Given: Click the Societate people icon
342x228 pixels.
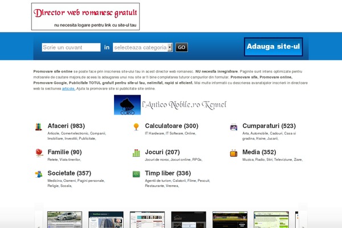Looking at the screenshot, I should coord(39,174).
